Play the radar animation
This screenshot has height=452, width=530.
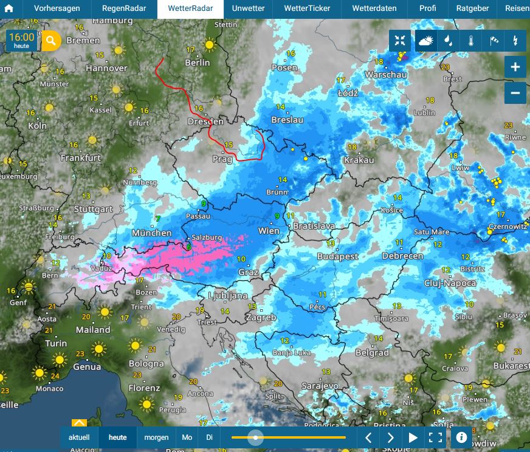tap(413, 437)
